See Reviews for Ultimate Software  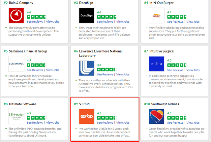tap(35, 123)
